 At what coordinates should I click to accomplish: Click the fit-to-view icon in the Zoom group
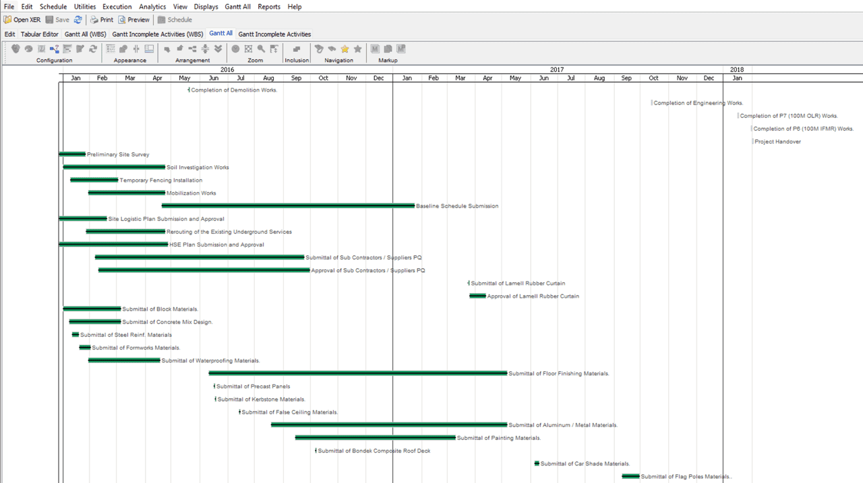tap(248, 49)
